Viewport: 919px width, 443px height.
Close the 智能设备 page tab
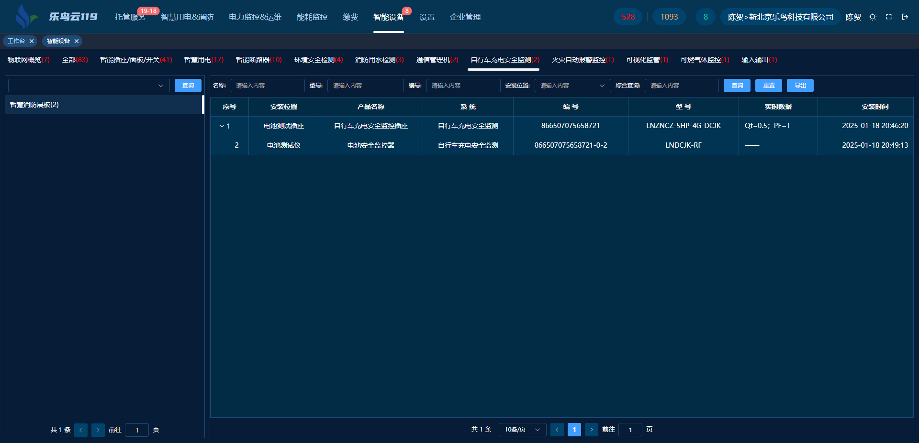pos(77,41)
